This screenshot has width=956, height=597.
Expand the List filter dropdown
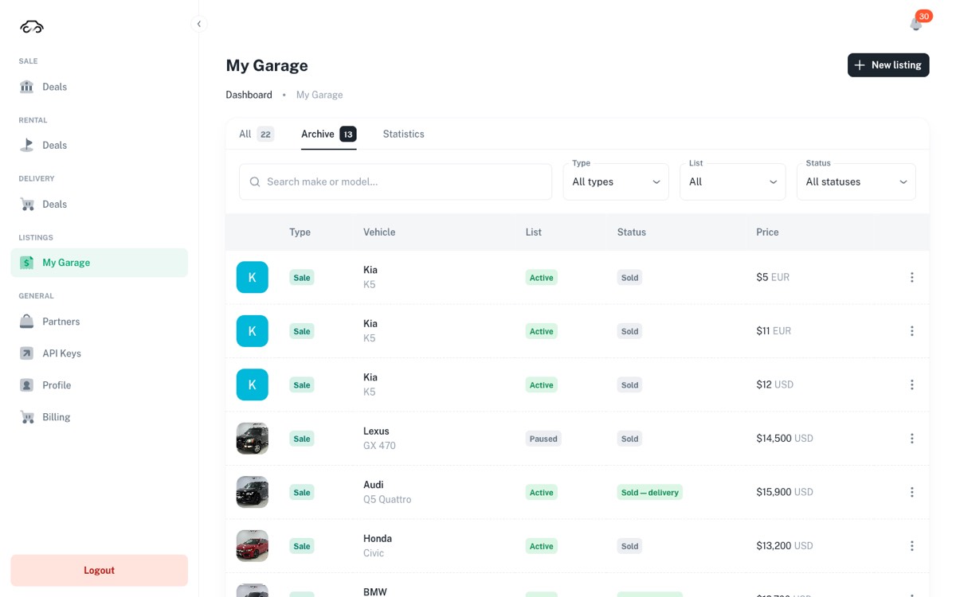(733, 181)
